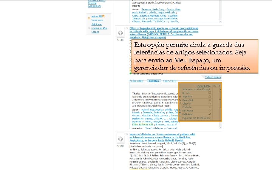
Task: Click the icon in the Citation row
Action: [210, 104]
